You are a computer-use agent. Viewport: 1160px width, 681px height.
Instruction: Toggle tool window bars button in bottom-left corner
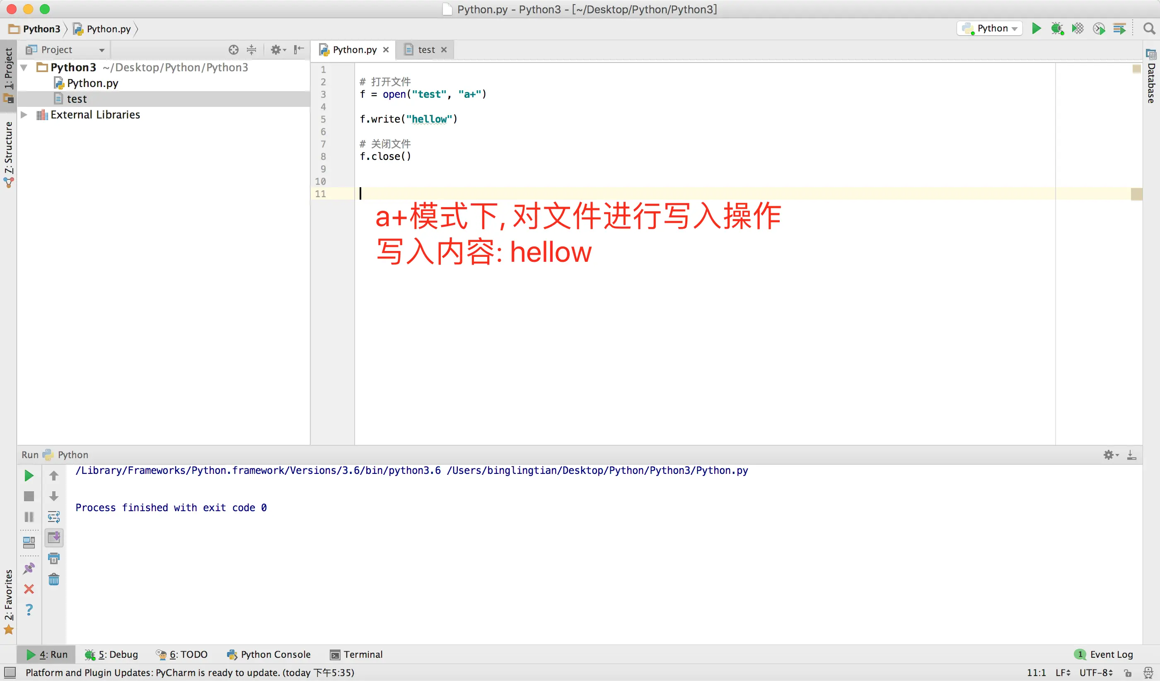(10, 672)
